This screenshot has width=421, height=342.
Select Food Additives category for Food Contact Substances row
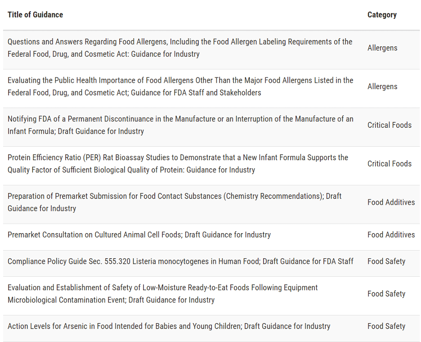click(x=391, y=202)
